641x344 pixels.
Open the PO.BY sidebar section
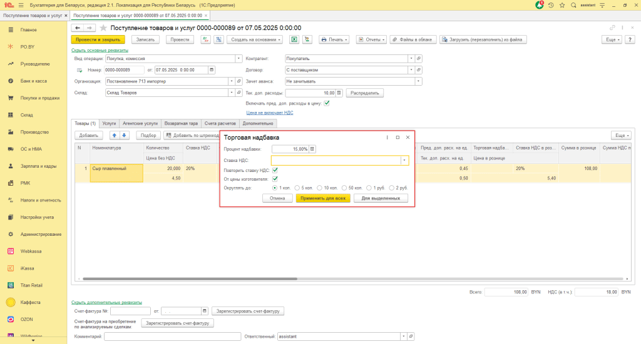(28, 47)
